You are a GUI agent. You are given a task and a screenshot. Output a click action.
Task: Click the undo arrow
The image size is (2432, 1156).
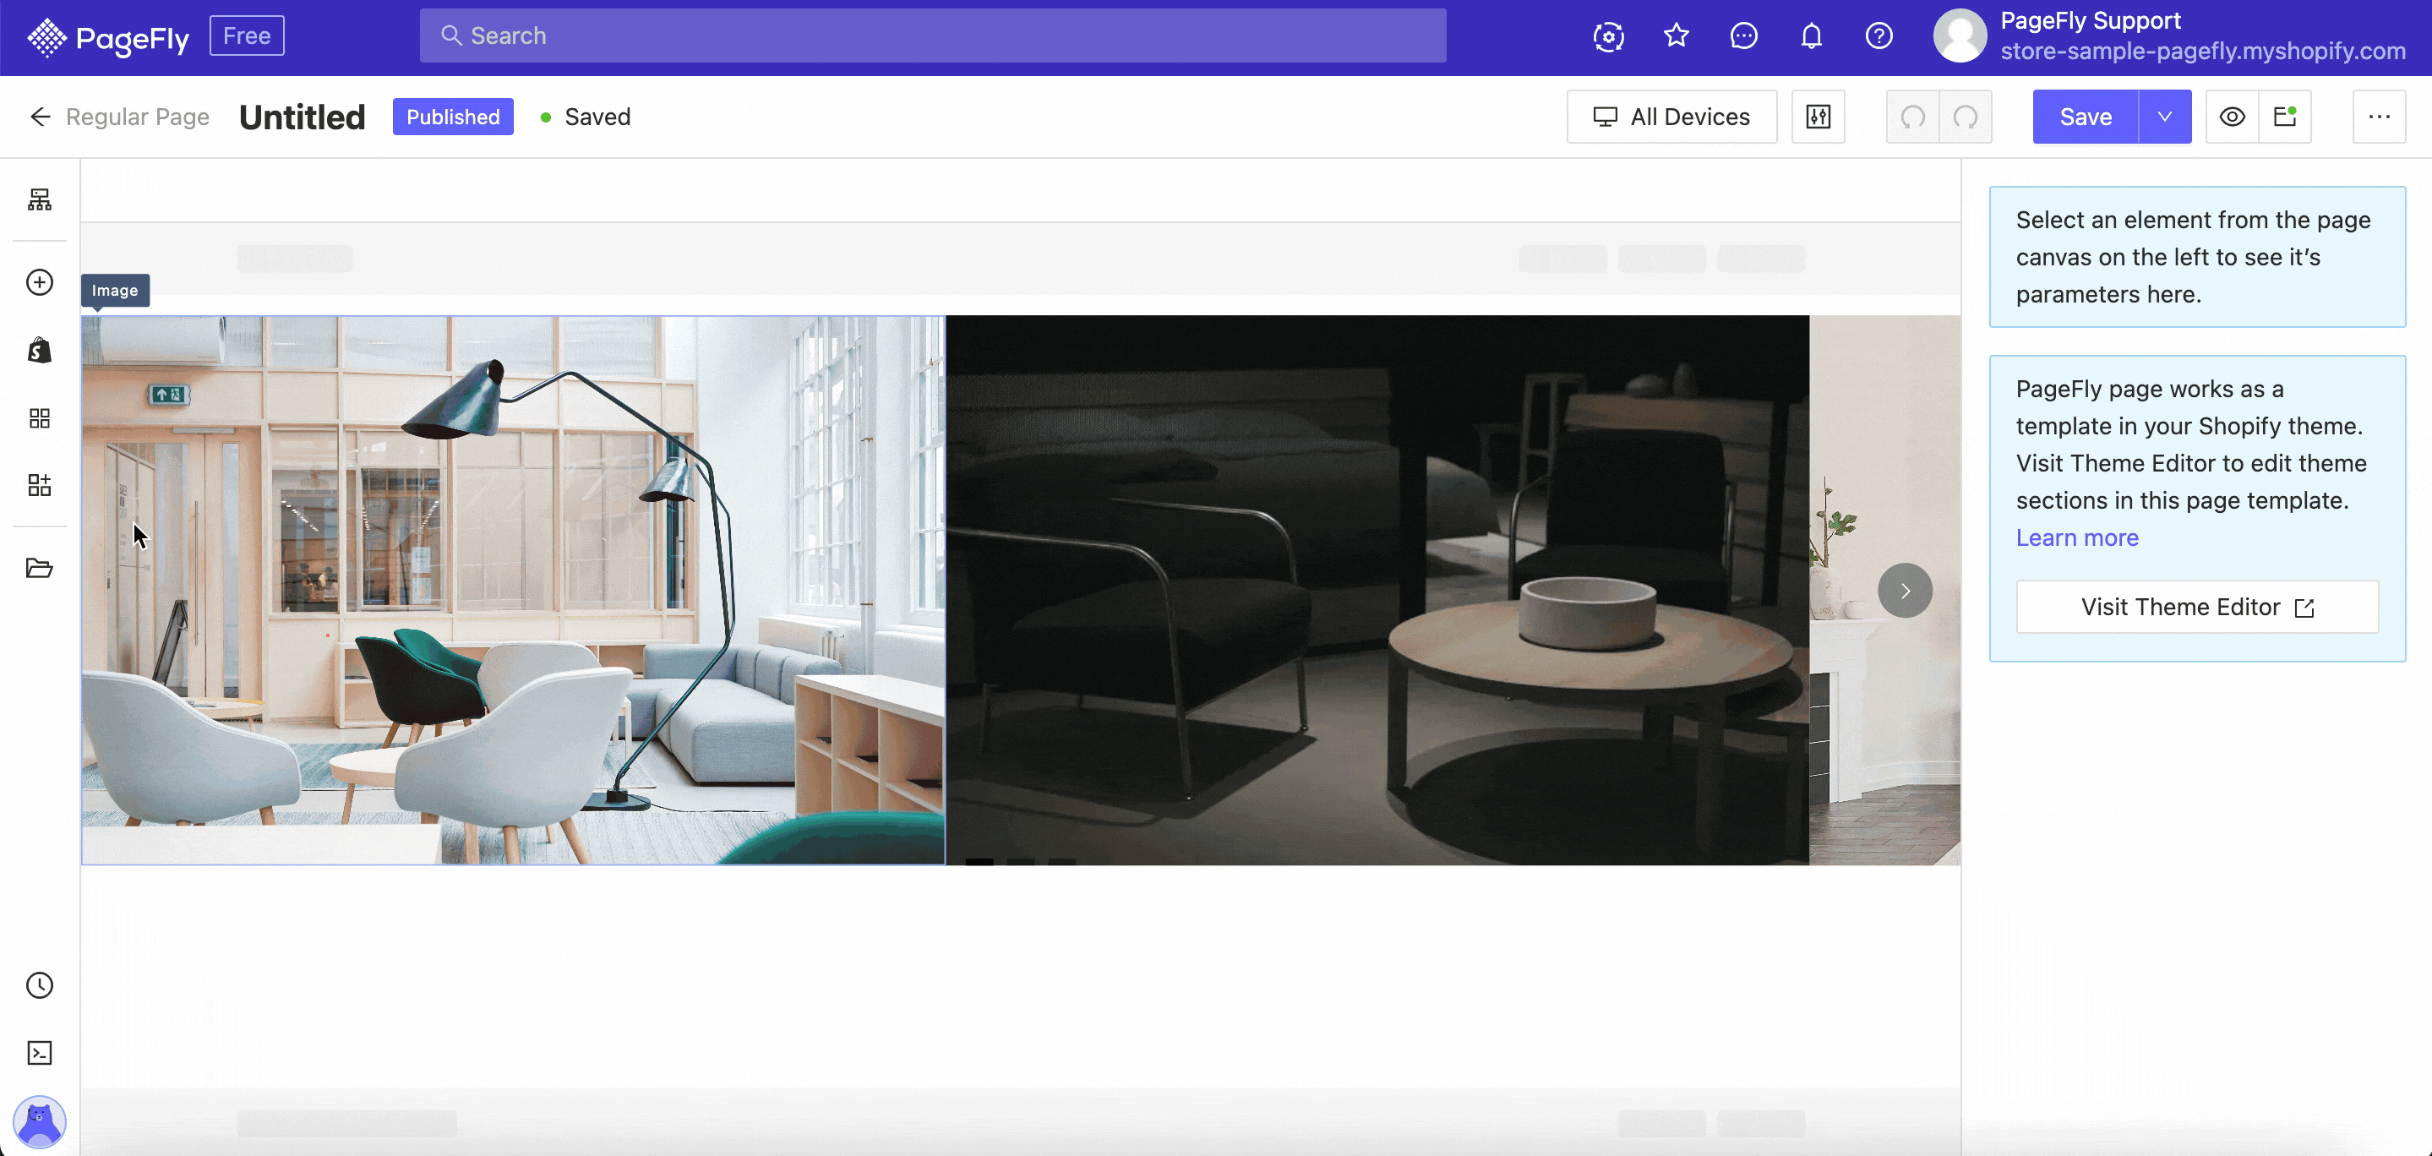1913,116
